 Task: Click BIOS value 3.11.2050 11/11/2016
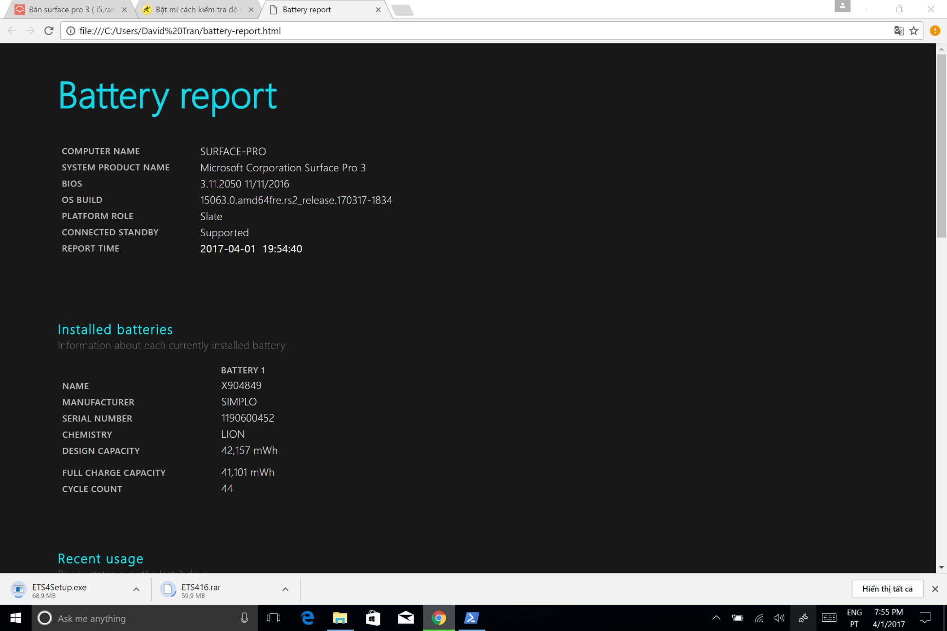point(245,184)
